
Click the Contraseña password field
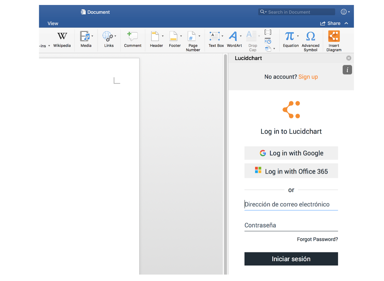coord(291,225)
